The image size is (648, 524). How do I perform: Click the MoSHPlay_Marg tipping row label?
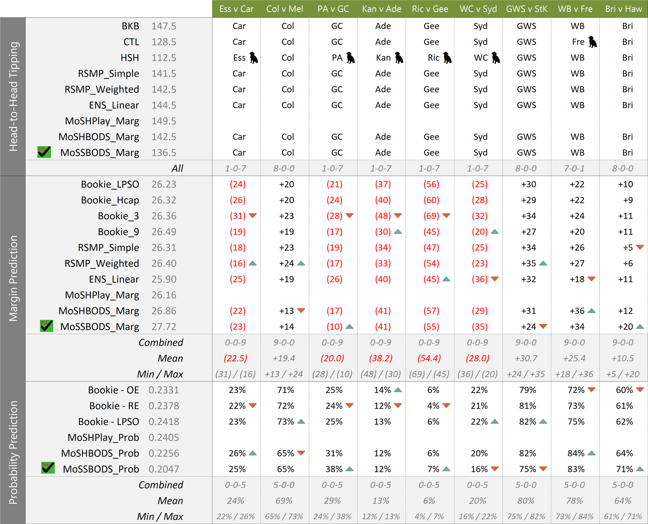(102, 121)
